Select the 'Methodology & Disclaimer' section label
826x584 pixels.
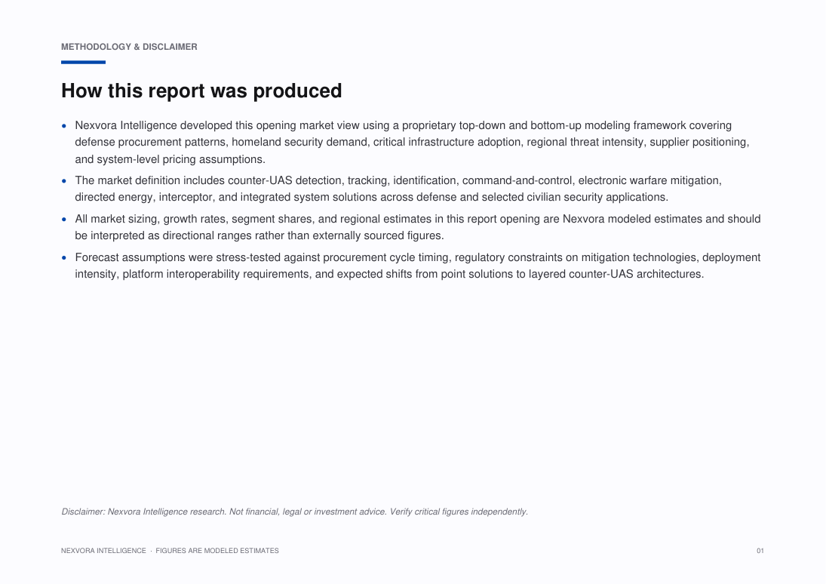pos(129,47)
